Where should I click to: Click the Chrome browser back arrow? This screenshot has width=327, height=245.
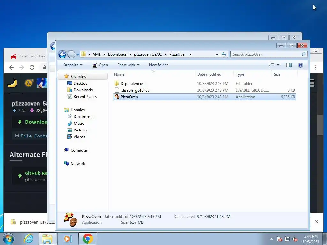(x=11, y=67)
